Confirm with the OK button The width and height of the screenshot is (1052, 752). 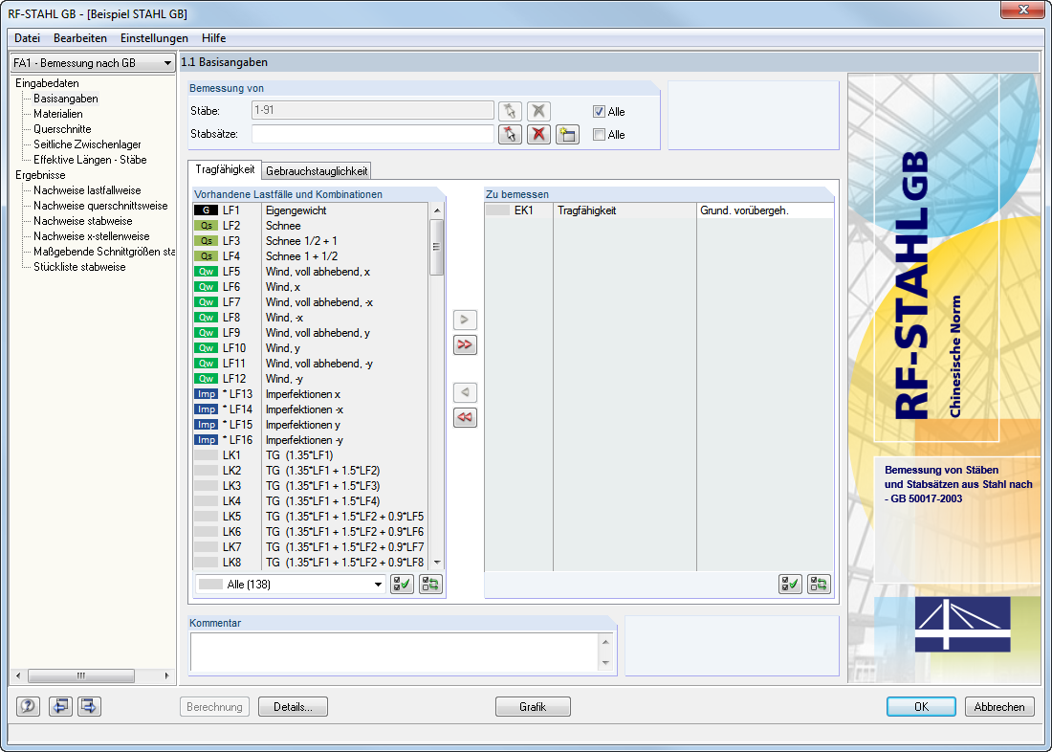click(921, 706)
